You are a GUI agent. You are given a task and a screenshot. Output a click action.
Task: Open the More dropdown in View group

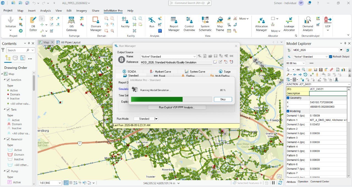244,19
